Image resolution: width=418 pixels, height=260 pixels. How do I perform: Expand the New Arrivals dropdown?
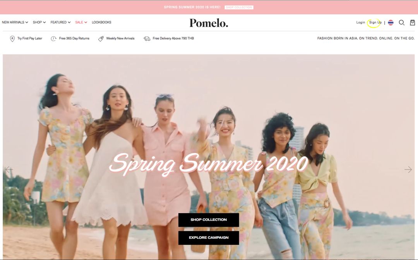pos(15,22)
